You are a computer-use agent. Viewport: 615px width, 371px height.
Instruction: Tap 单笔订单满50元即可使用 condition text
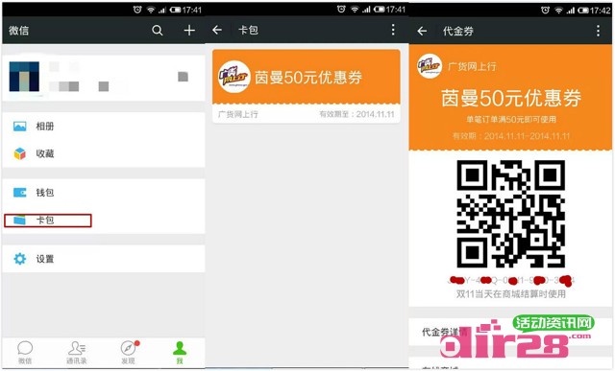click(x=510, y=120)
